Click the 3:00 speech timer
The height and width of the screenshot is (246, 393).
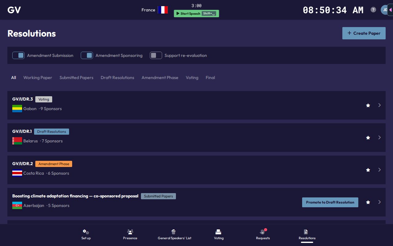[196, 6]
